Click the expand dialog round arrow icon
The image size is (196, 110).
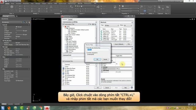pyautogui.click(x=132, y=87)
